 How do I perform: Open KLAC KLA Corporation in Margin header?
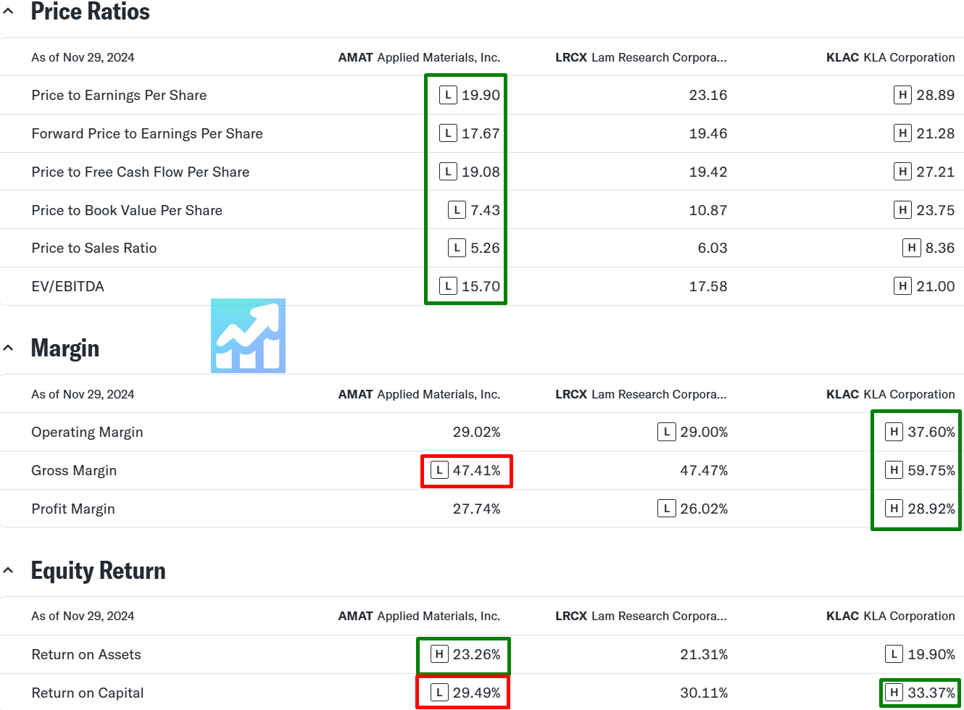pos(891,394)
